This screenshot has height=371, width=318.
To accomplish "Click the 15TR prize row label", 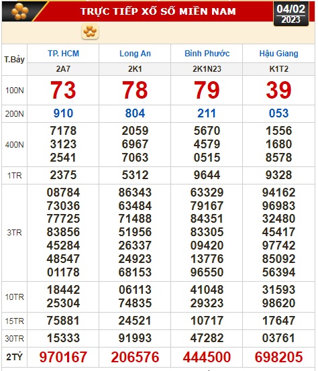I will (x=15, y=321).
